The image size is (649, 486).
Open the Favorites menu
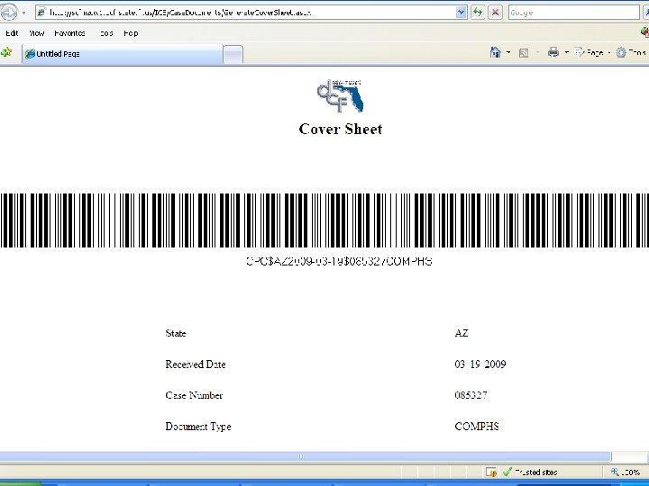pyautogui.click(x=69, y=33)
